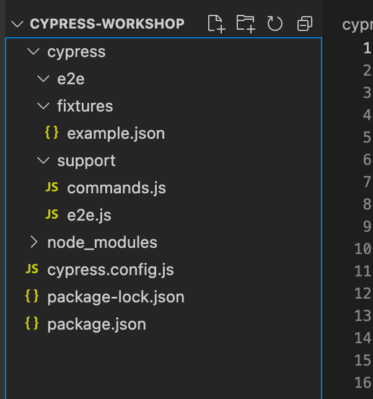Image resolution: width=373 pixels, height=399 pixels.
Task: Collapse the support folder chevron
Action: click(x=43, y=160)
